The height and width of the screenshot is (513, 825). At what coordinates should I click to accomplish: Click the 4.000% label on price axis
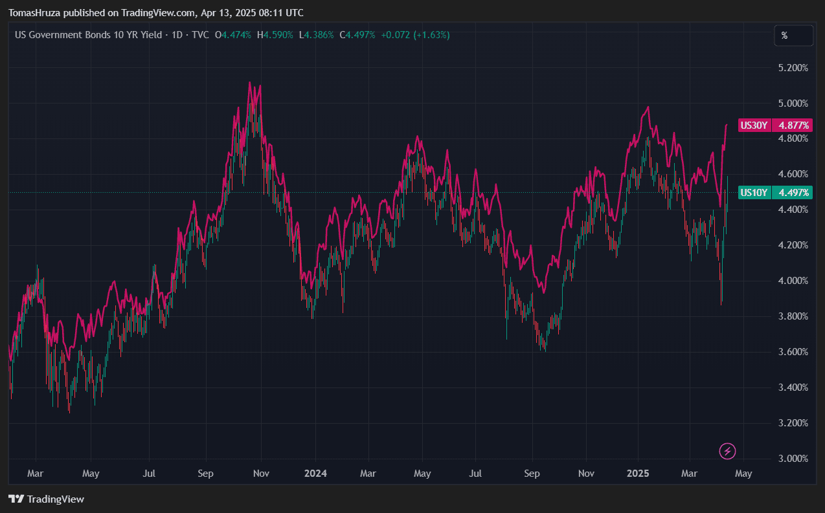[x=793, y=281]
